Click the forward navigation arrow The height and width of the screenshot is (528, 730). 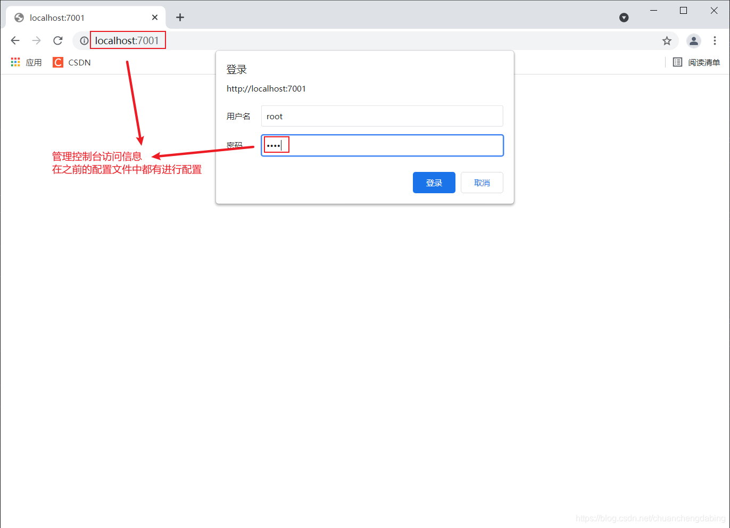[36, 40]
